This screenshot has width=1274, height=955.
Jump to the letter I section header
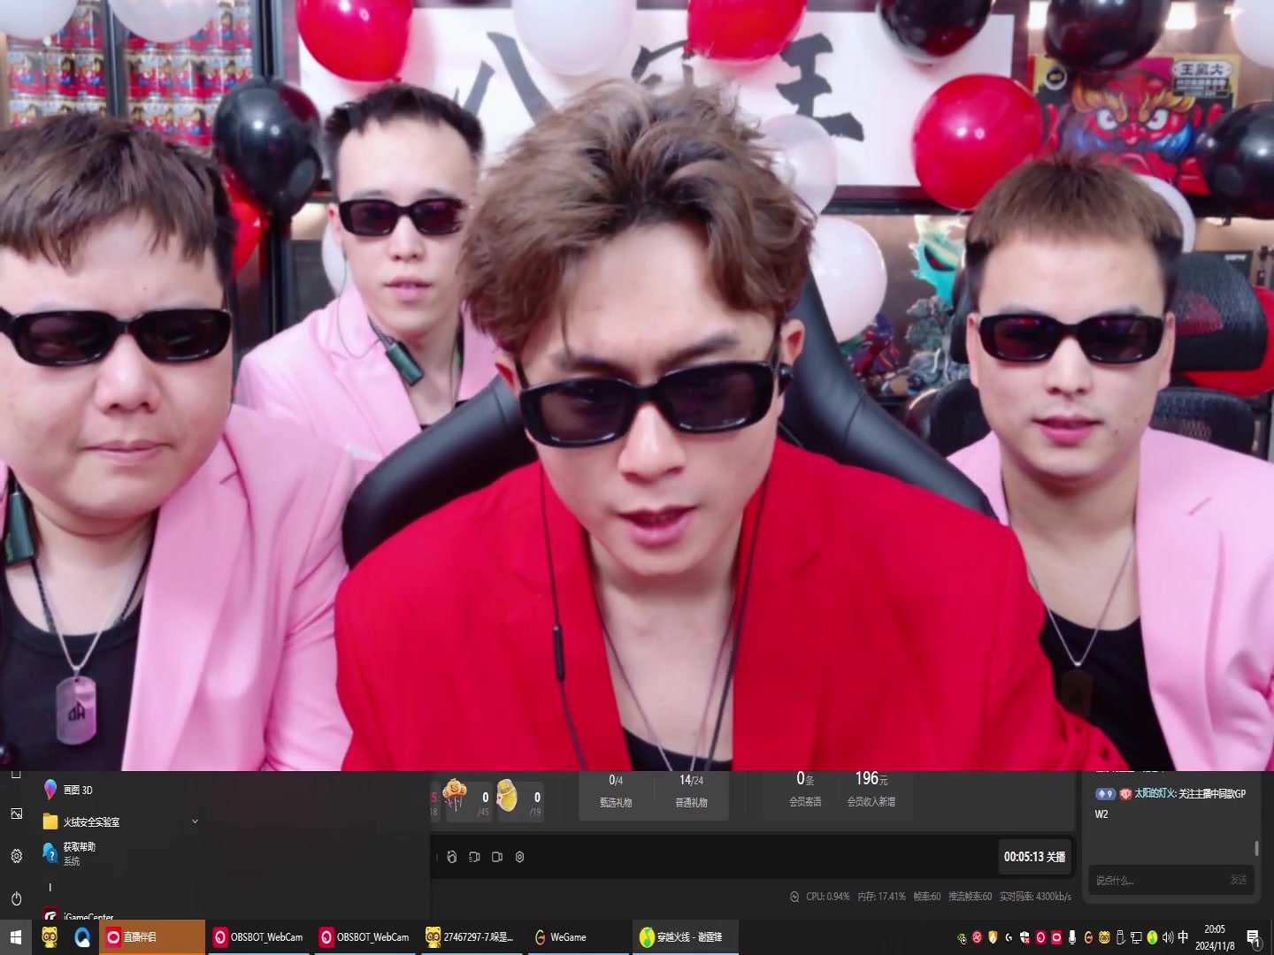point(50,887)
